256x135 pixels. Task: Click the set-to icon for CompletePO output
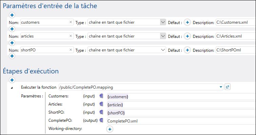pyautogui.click(x=101, y=120)
